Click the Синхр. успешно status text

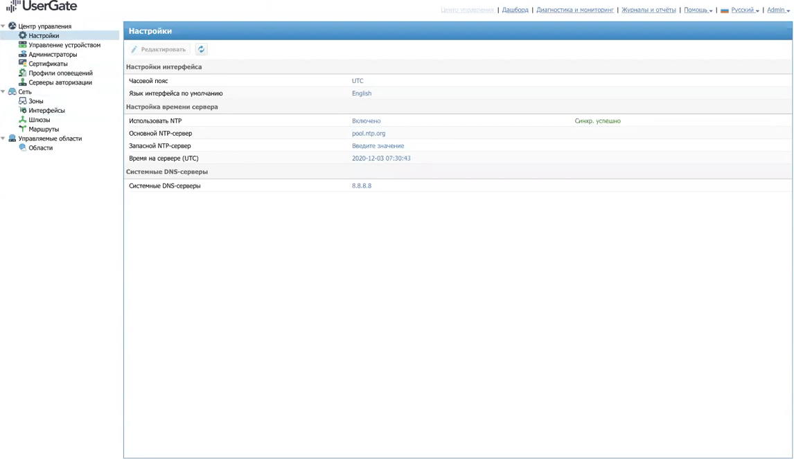click(x=597, y=121)
